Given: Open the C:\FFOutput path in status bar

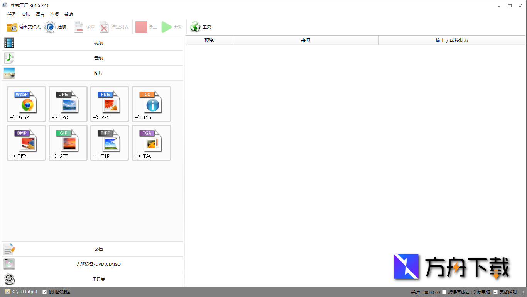Looking at the screenshot, I should [x=25, y=292].
